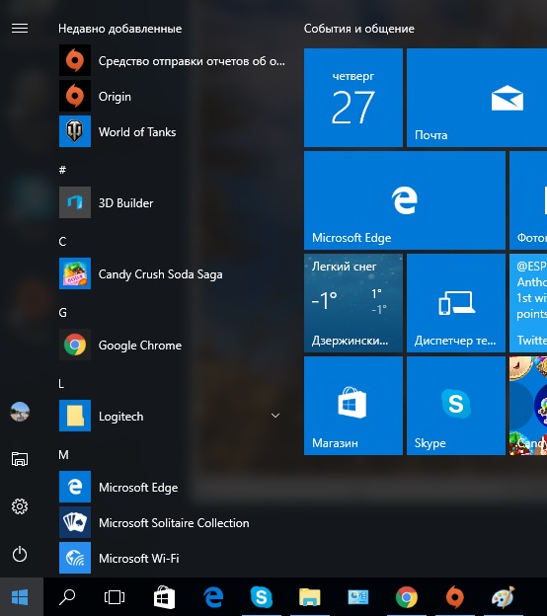
Task: Click the Windows Start button on taskbar
Action: click(x=20, y=597)
